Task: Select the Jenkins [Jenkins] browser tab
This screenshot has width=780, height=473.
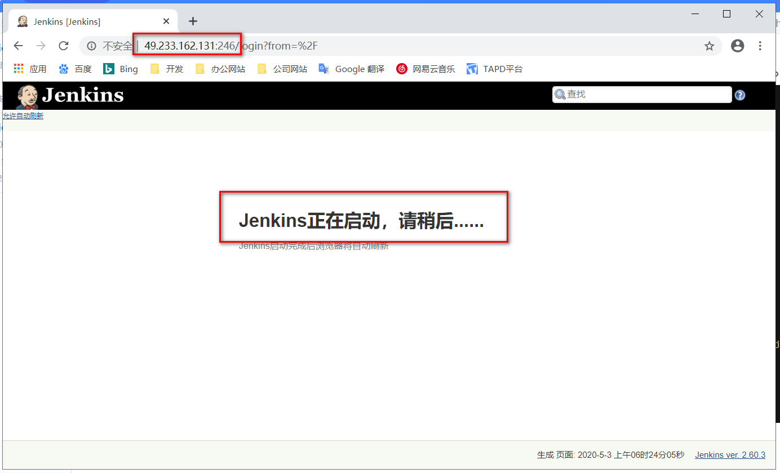Action: (x=94, y=21)
